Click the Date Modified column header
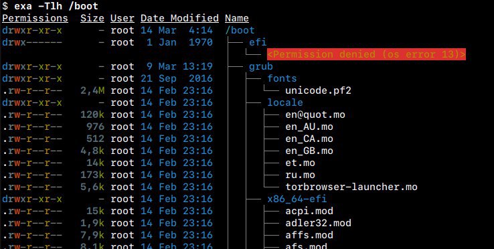494x249 pixels. pos(179,18)
